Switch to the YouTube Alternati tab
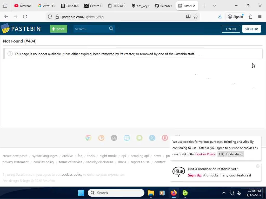The image size is (266, 199). 23,6
